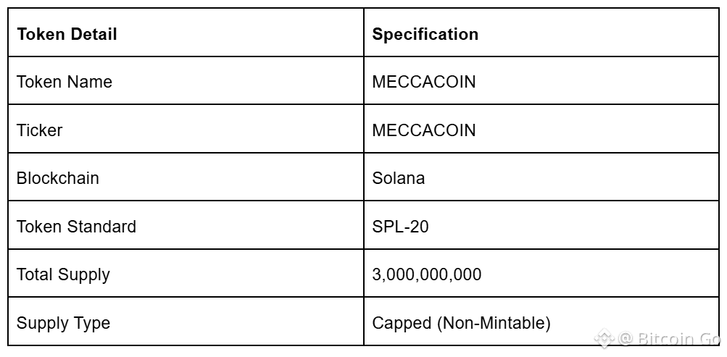Image resolution: width=727 pixels, height=357 pixels.
Task: Click the 3,000,000,000 supply value
Action: pos(426,274)
